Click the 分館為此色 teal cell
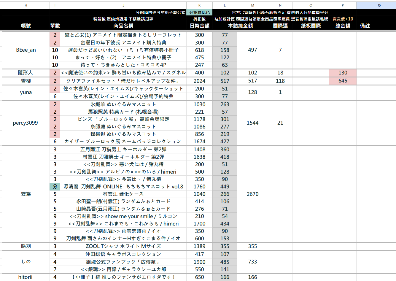 coord(199,12)
